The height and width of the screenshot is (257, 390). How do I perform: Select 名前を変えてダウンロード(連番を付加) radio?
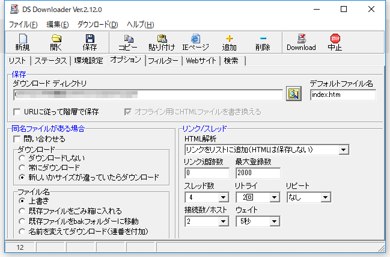coord(22,232)
